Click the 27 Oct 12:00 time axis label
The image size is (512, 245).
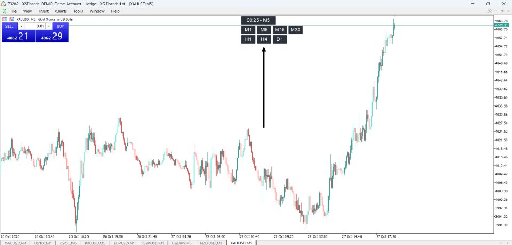tap(318, 236)
